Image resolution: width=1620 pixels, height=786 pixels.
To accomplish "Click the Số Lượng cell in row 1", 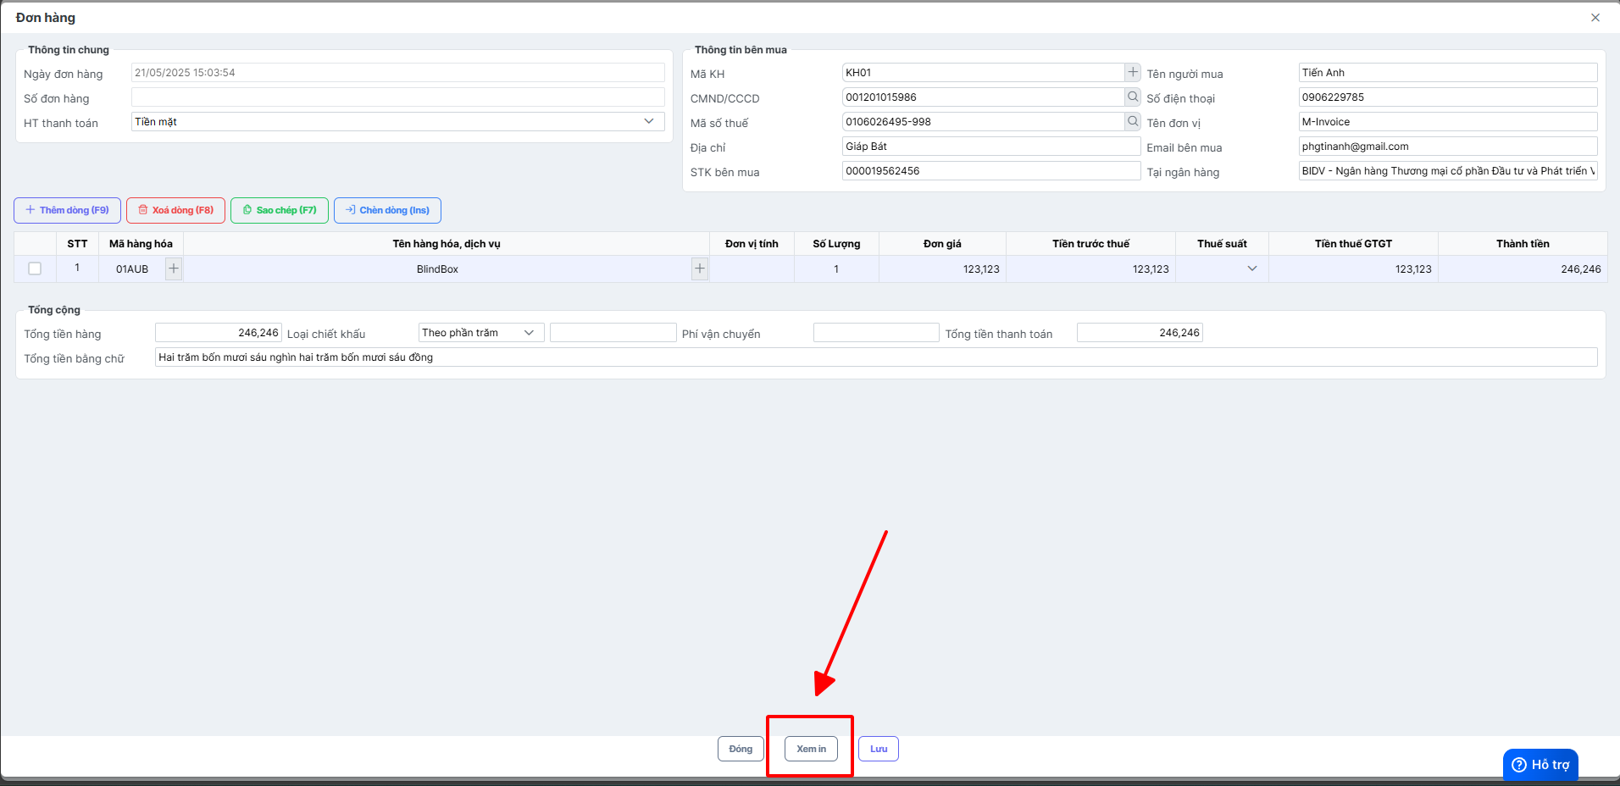I will [x=836, y=268].
